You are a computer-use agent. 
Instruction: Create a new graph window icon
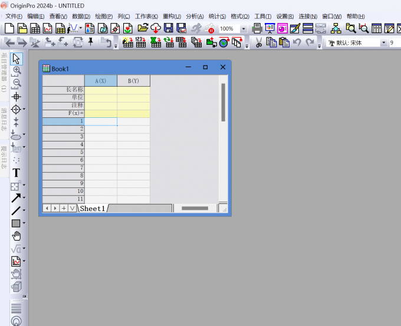coord(48,28)
